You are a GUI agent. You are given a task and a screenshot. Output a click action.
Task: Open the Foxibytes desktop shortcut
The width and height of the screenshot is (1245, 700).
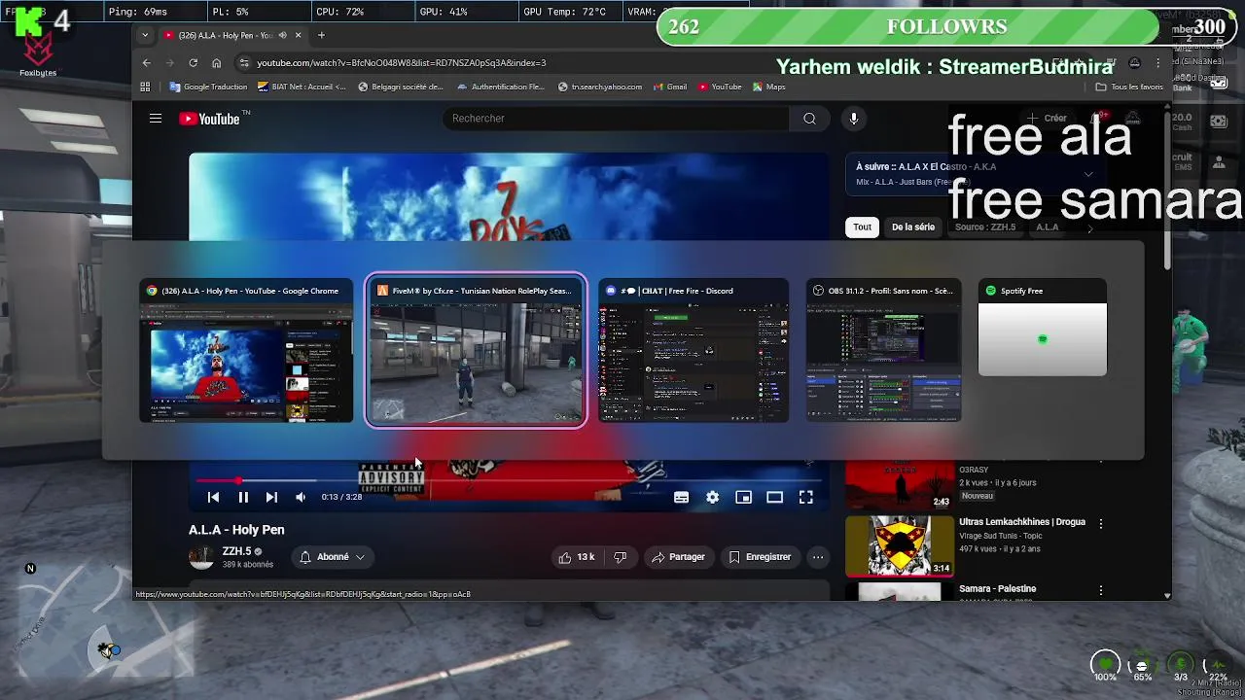point(38,54)
